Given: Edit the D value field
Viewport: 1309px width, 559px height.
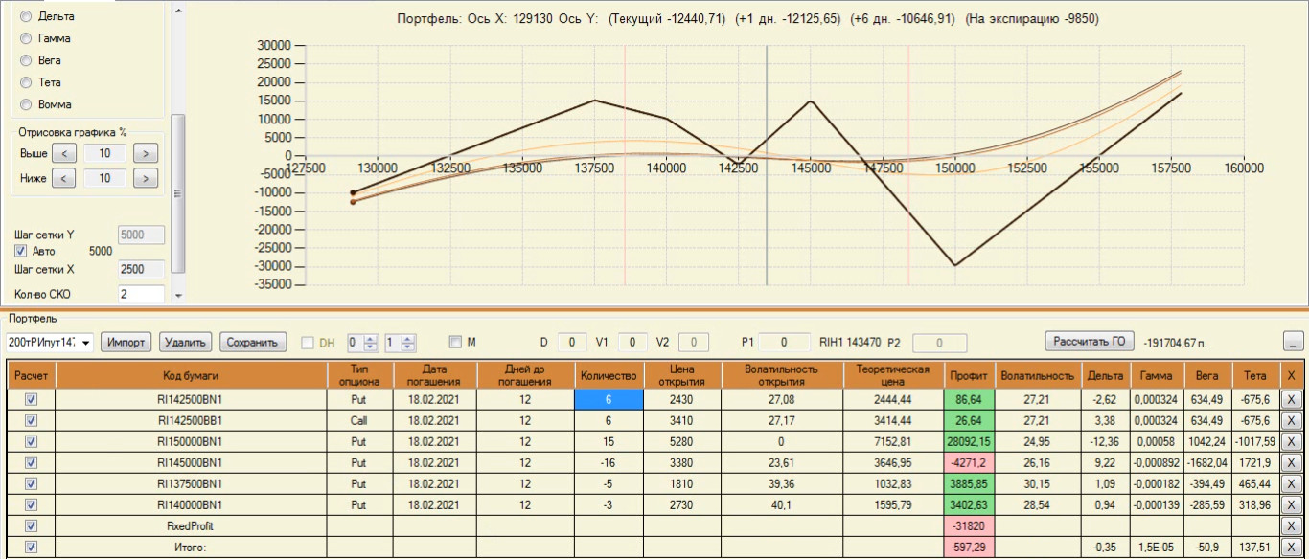Looking at the screenshot, I should coord(572,342).
